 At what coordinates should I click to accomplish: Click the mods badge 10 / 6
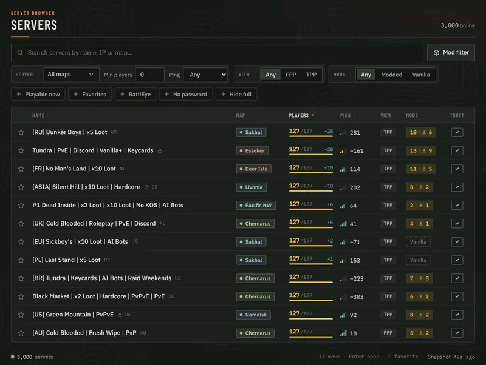420,132
